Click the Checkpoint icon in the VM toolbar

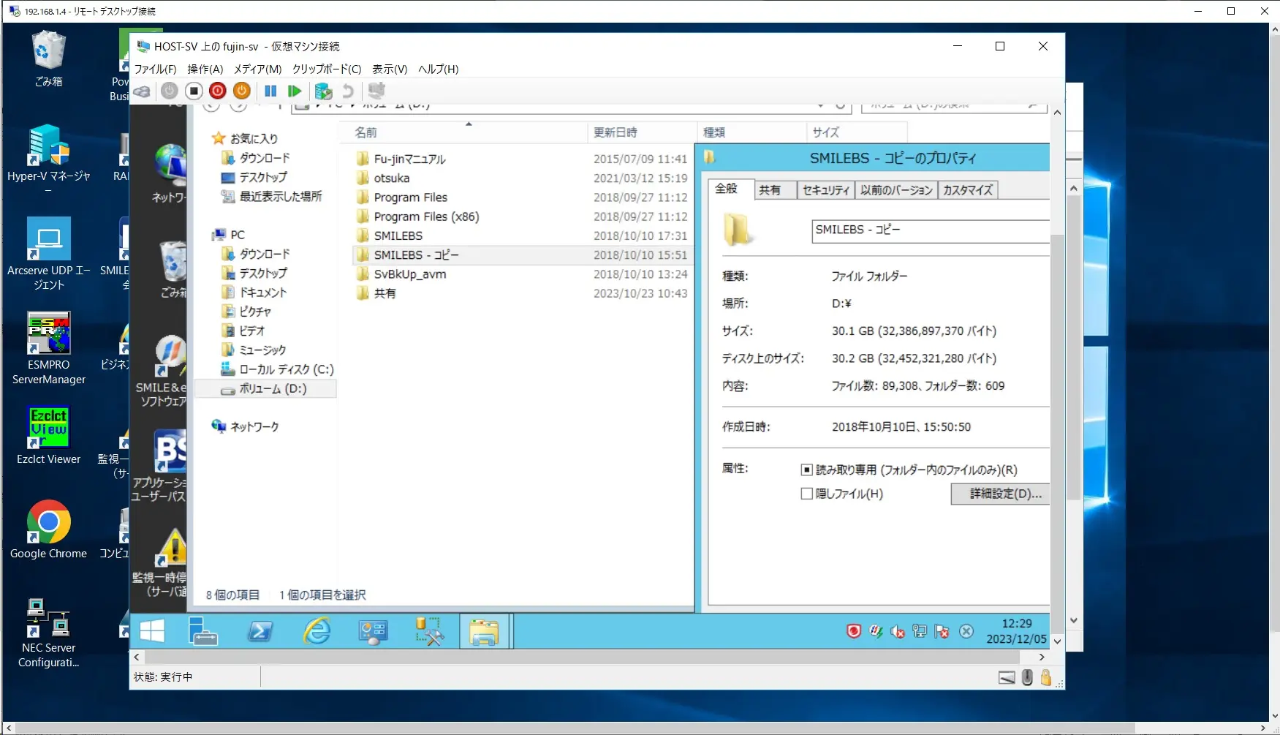point(323,91)
